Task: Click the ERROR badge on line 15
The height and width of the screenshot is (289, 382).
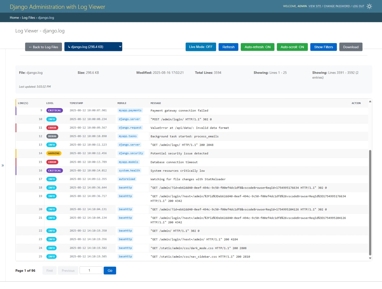Action: 52,162
